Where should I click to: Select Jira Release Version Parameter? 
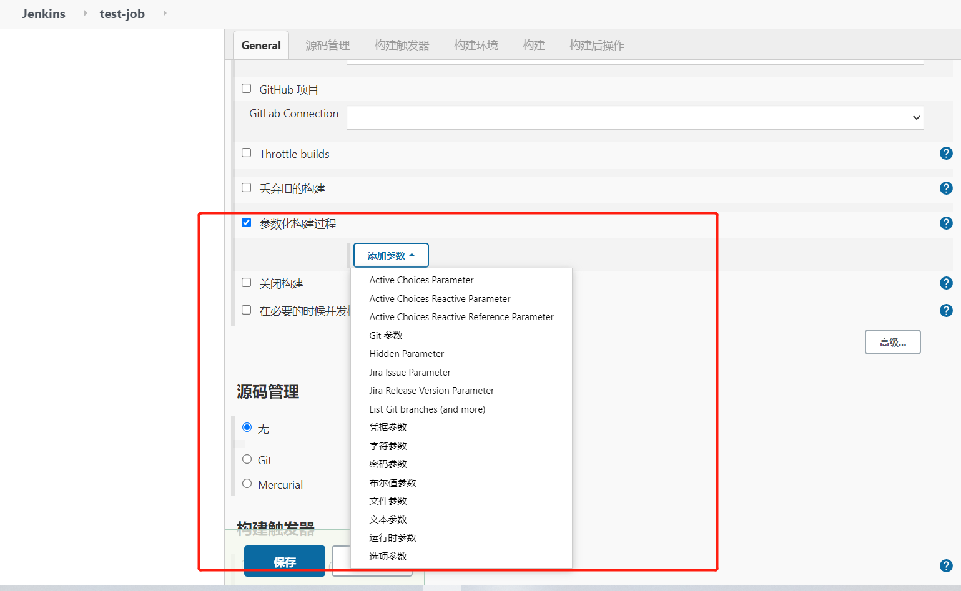pyautogui.click(x=461, y=391)
